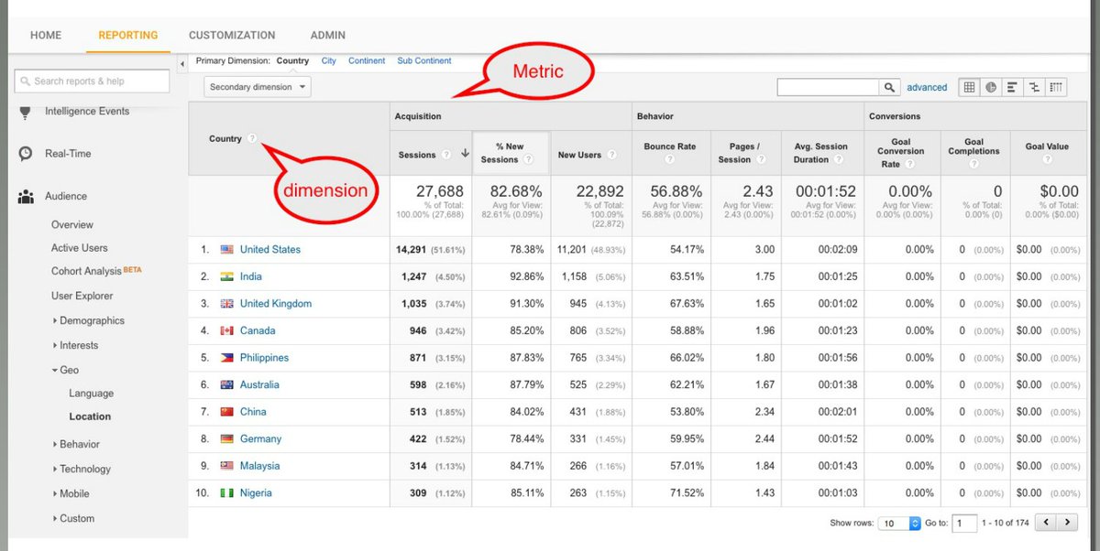Collapse the sidebar with the arrow handle
The height and width of the screenshot is (551, 1100).
coord(181,63)
